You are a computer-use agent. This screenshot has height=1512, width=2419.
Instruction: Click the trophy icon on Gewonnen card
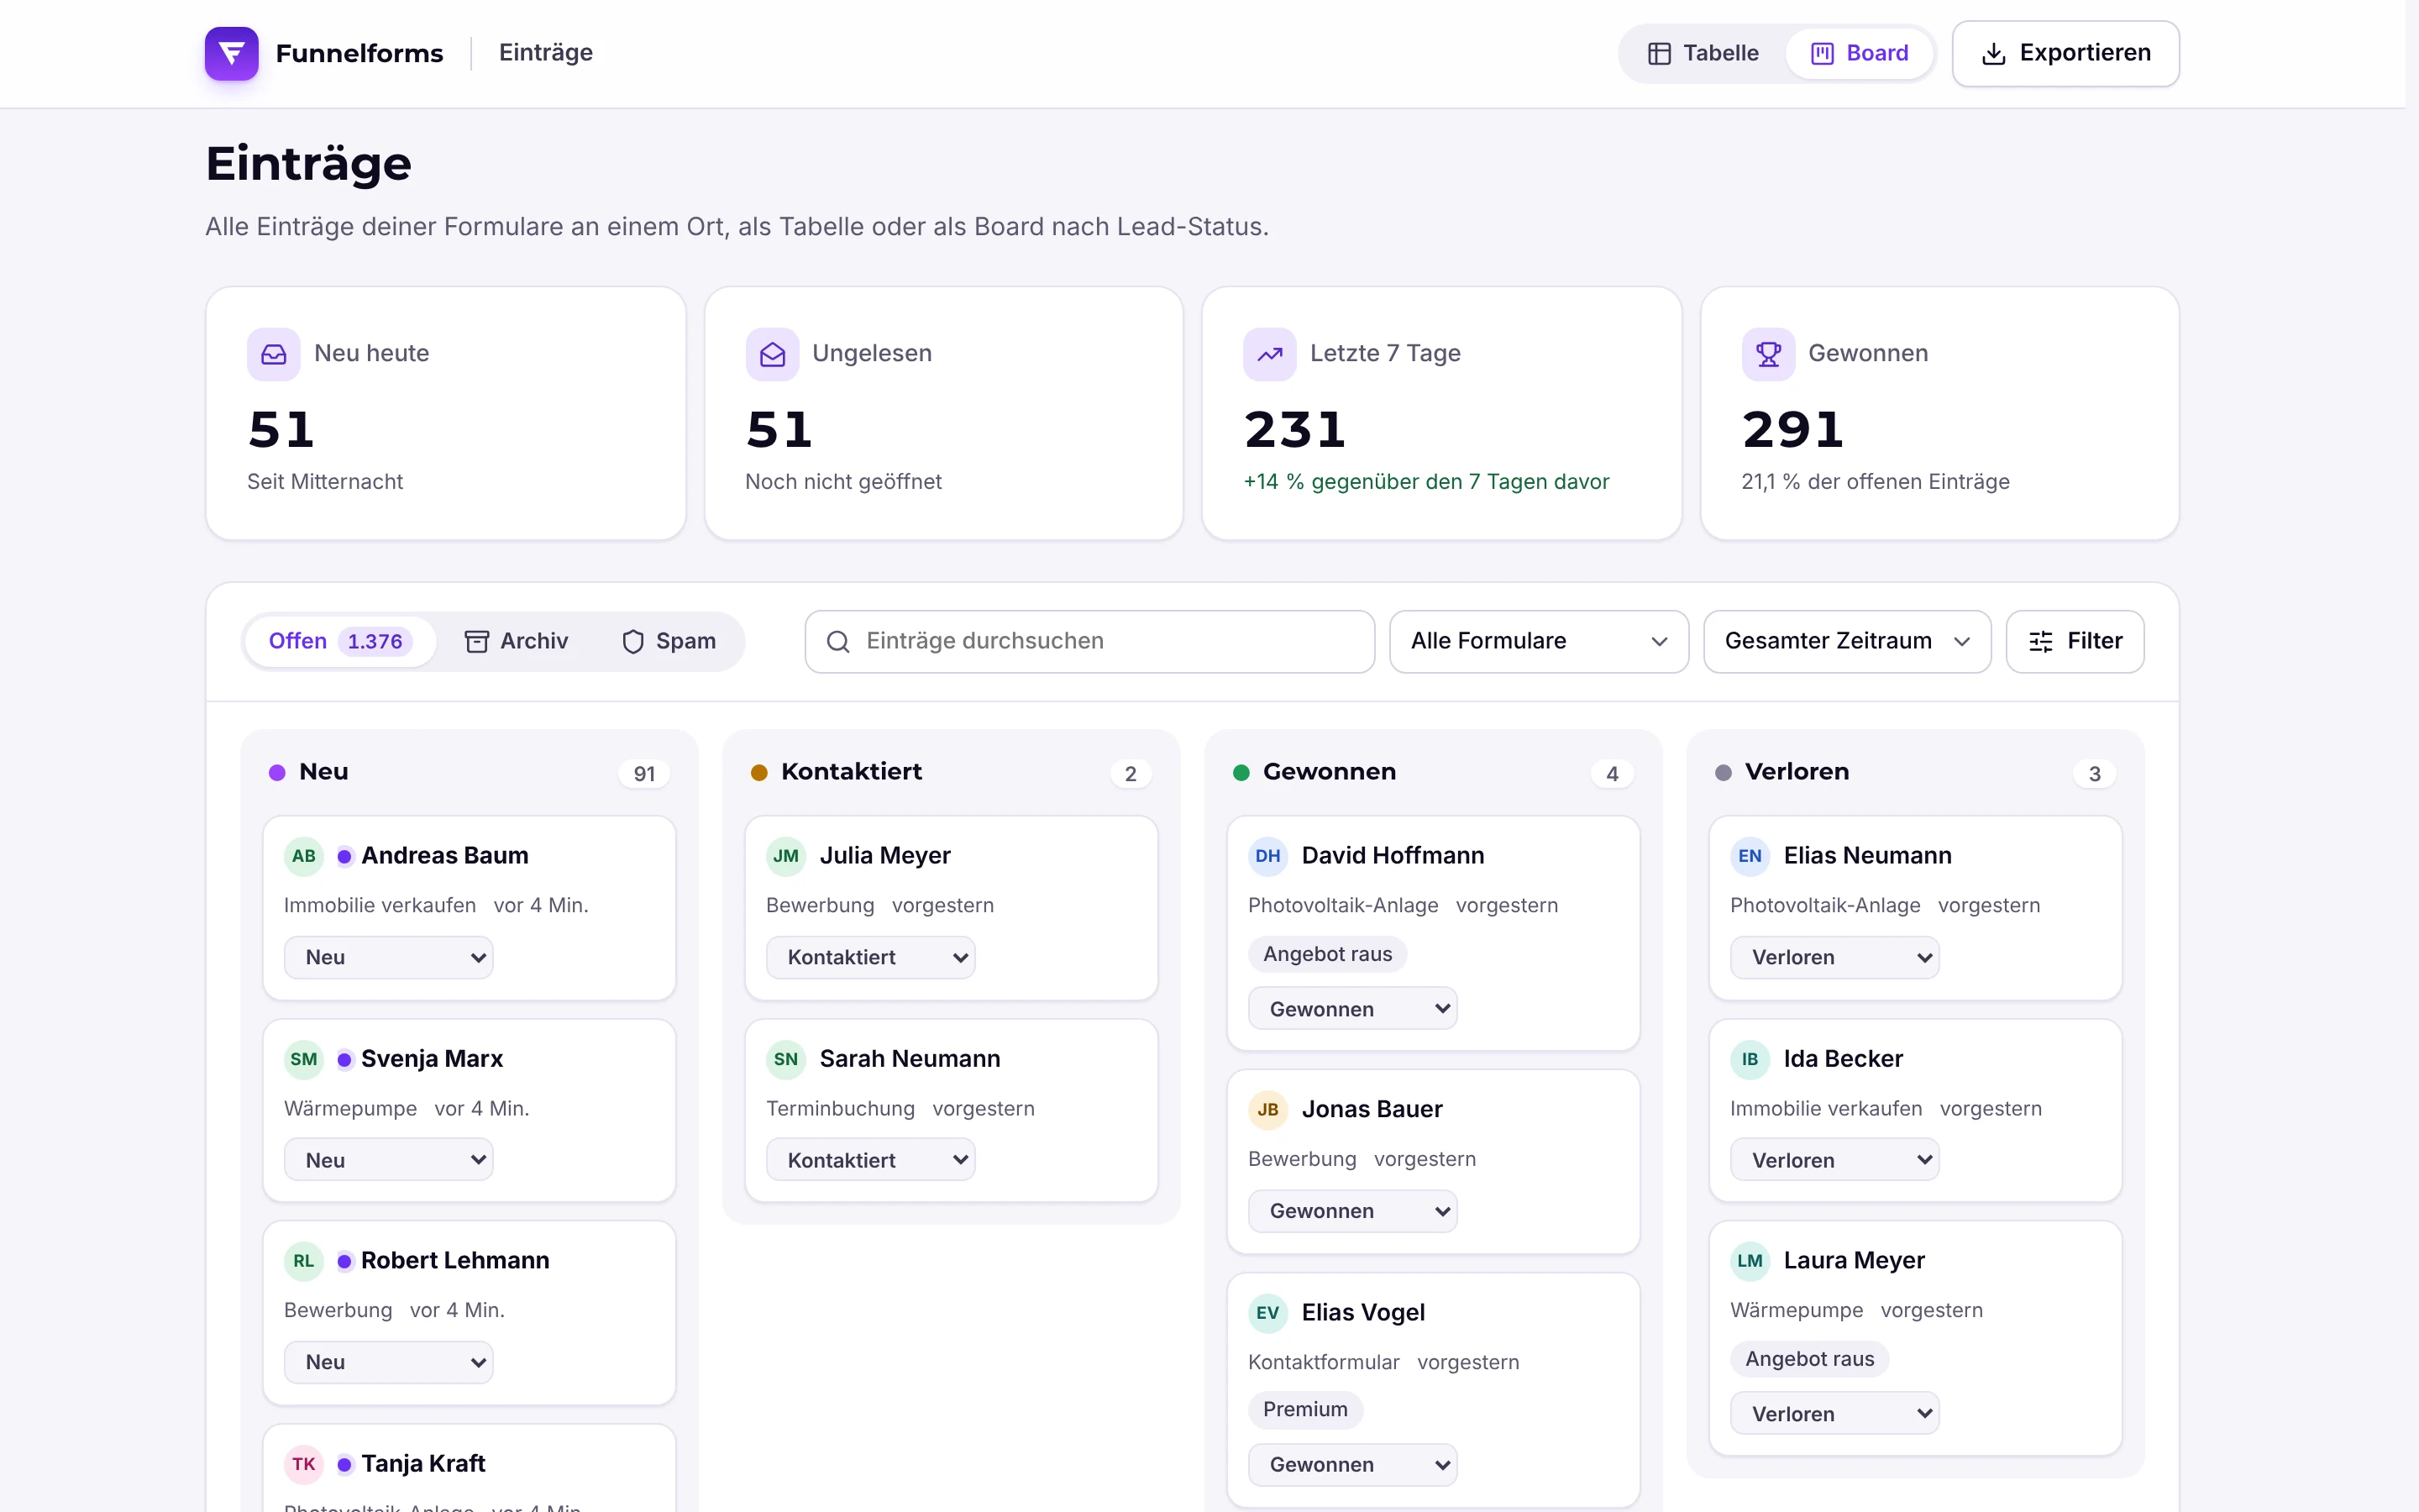(x=1768, y=354)
